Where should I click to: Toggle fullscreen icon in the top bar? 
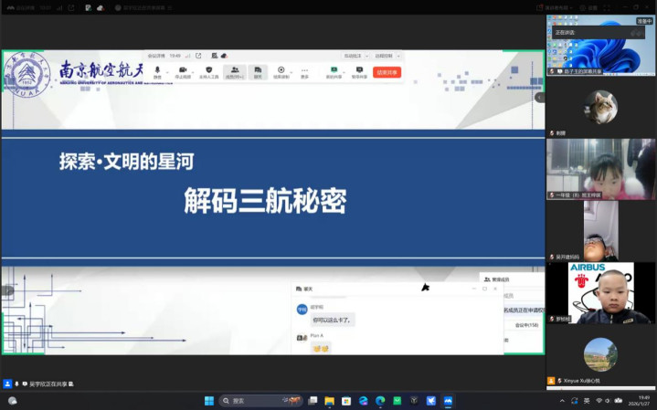click(x=607, y=7)
